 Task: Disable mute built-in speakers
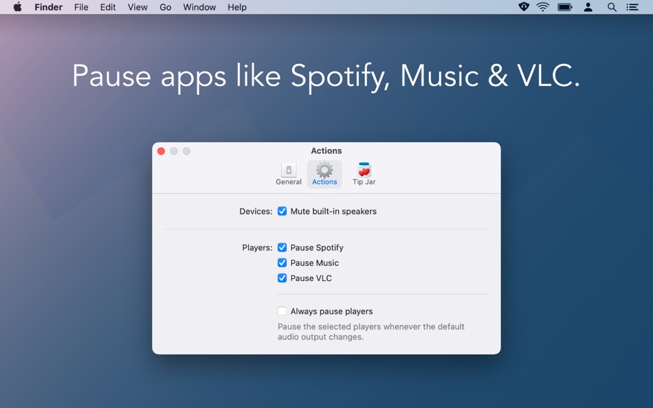[x=282, y=211]
